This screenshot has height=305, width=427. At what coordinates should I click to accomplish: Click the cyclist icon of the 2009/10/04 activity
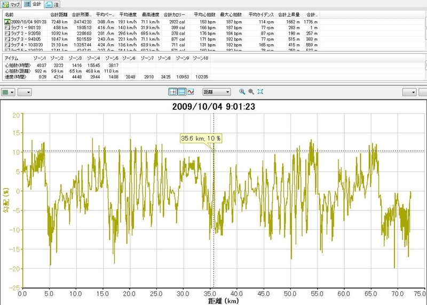pyautogui.click(x=7, y=22)
